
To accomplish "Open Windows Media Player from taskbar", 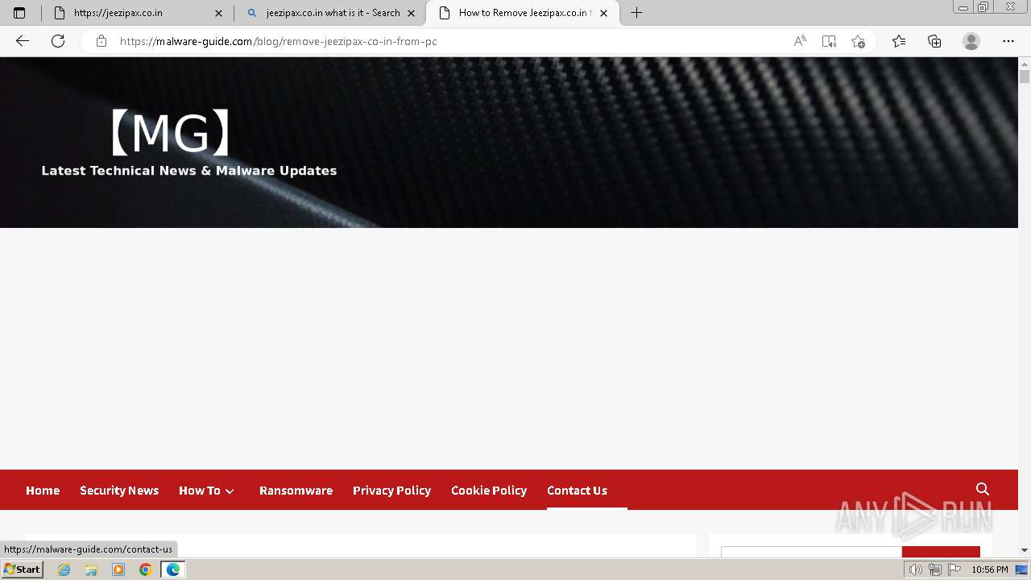I will (x=118, y=570).
